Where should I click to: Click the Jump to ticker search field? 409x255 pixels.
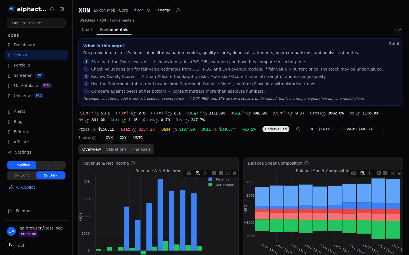[x=36, y=23]
